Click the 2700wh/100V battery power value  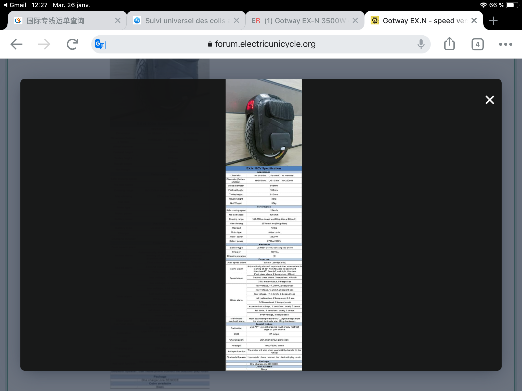(274, 241)
